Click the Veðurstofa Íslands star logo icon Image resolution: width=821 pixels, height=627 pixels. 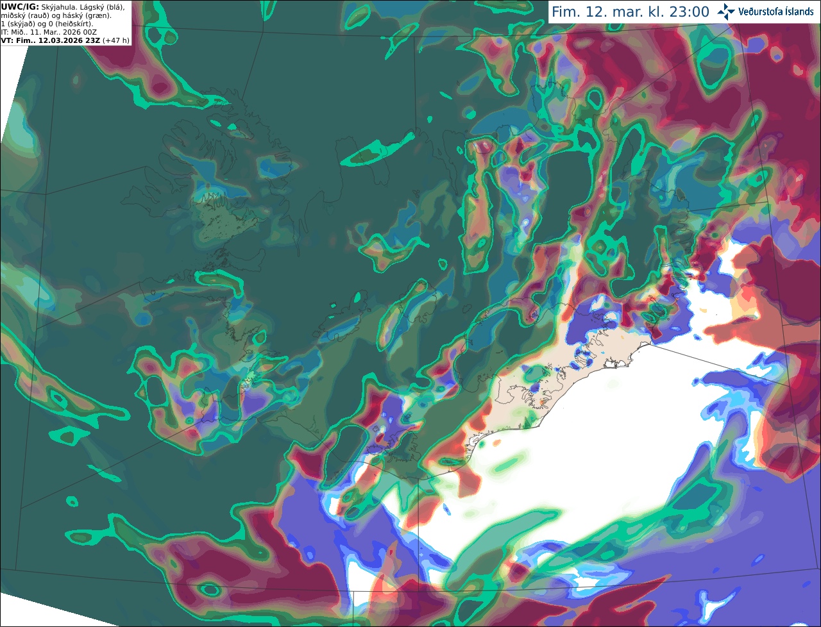tap(725, 12)
